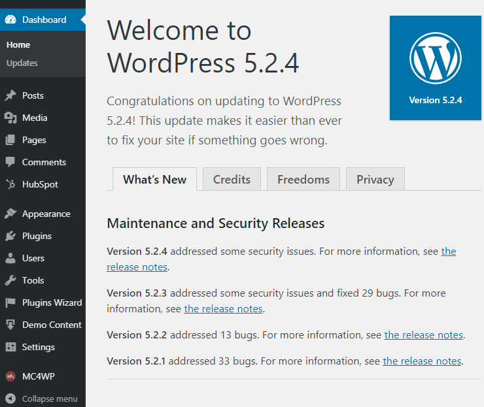Switch to the Credits tab
484x407 pixels.
pos(232,179)
